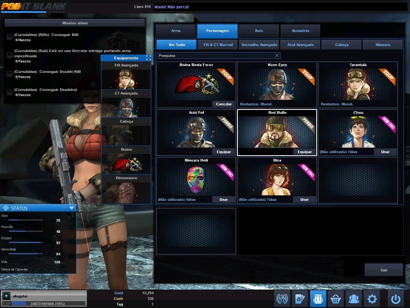Check the Conseguir Headshot mission box
Viewport: 410px width, 308px height.
10,92
